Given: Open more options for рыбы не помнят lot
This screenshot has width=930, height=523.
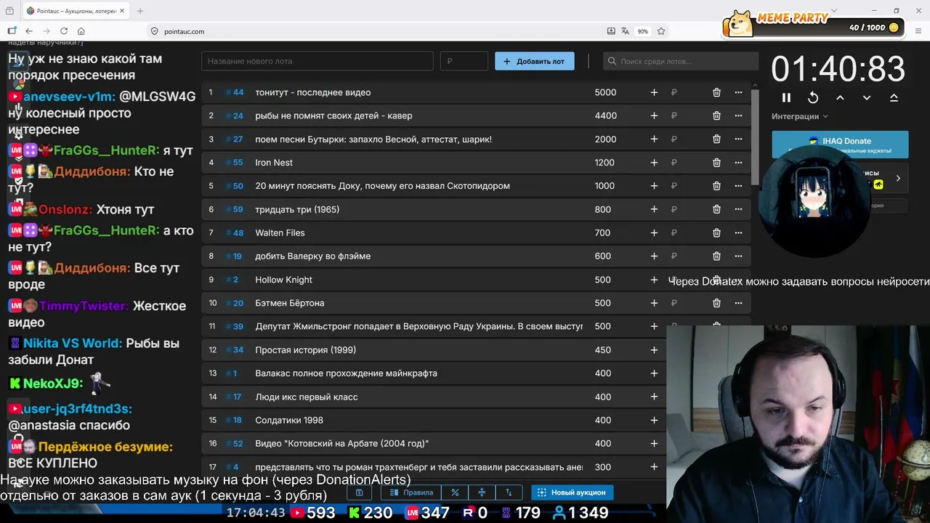Looking at the screenshot, I should 738,115.
